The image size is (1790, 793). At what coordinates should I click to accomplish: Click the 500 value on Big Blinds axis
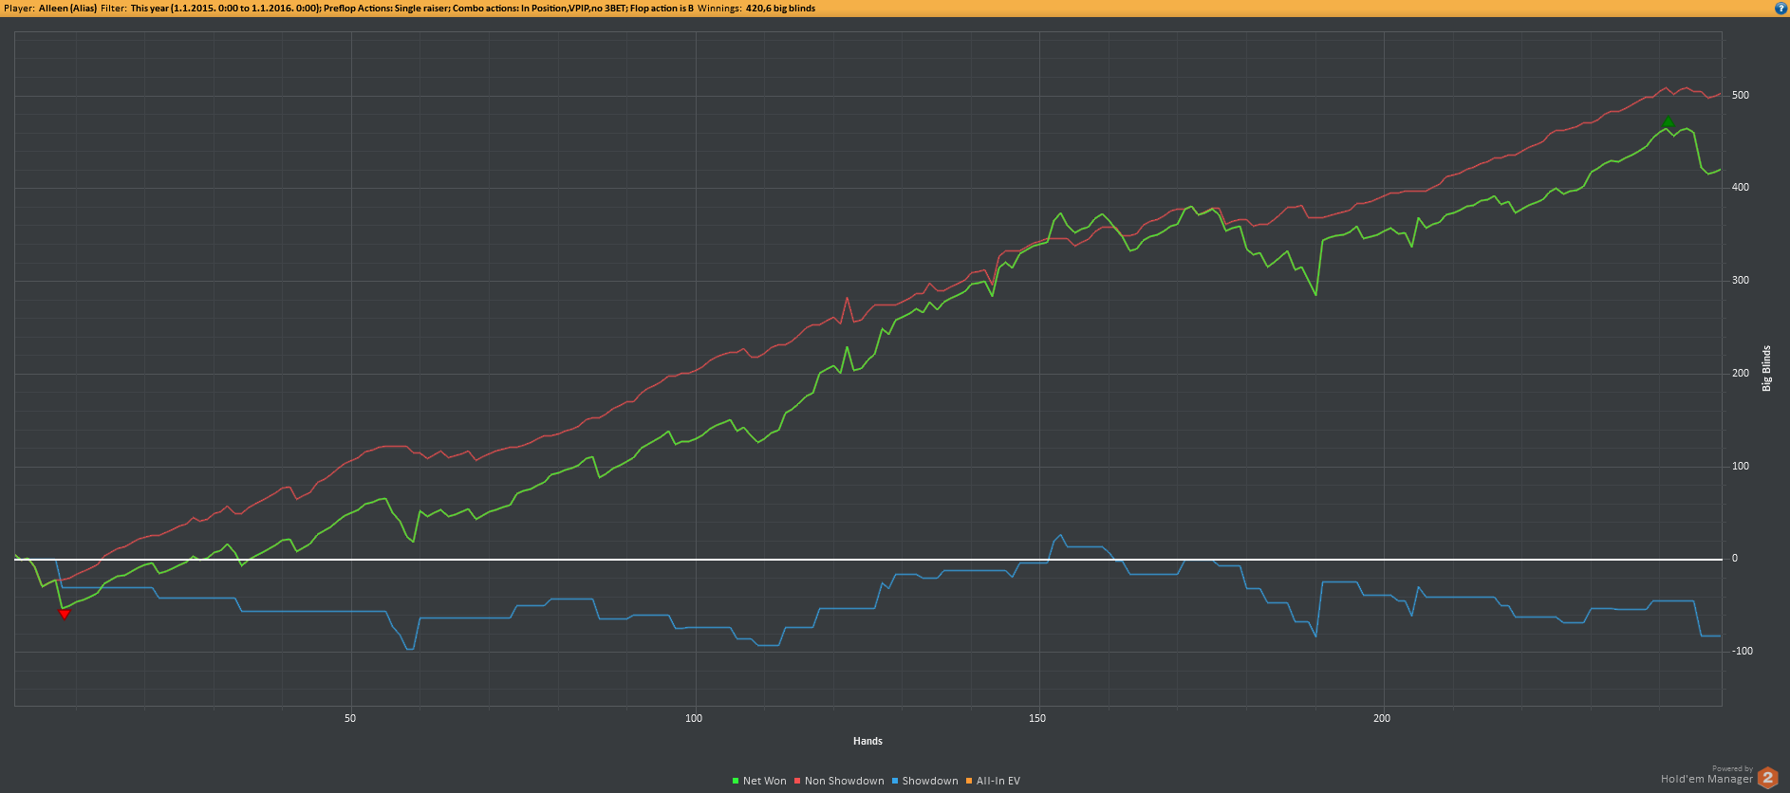point(1741,96)
